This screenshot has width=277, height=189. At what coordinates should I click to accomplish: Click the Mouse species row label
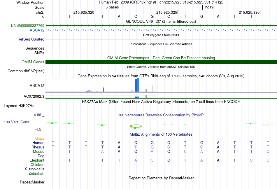39,152
